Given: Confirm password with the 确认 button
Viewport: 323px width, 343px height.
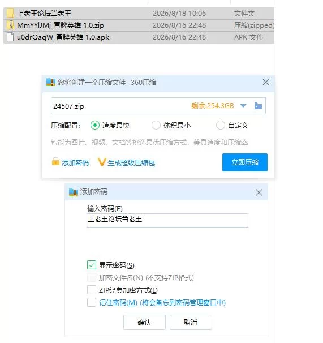Looking at the screenshot, I should click(144, 322).
